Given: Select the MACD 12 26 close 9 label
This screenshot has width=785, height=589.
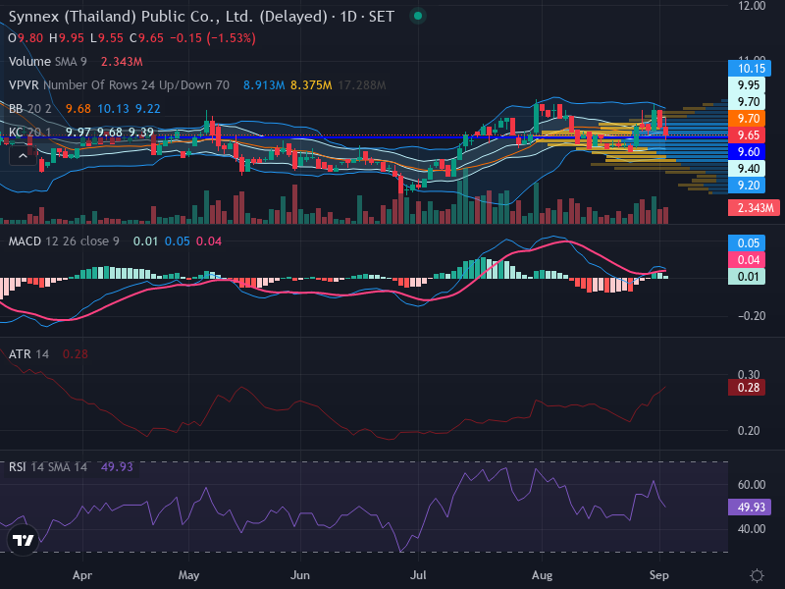Looking at the screenshot, I should click(64, 241).
